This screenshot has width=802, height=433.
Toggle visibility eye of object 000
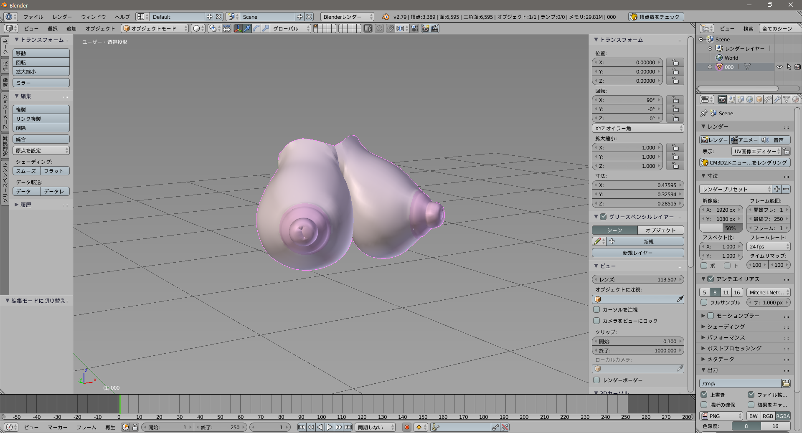pyautogui.click(x=779, y=67)
